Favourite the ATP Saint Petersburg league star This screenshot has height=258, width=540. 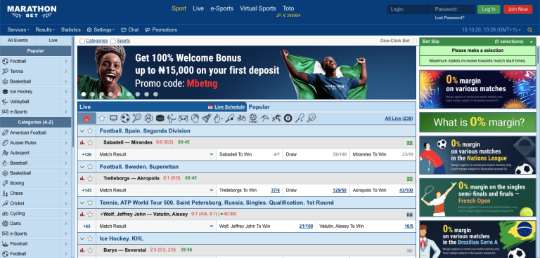[90, 203]
